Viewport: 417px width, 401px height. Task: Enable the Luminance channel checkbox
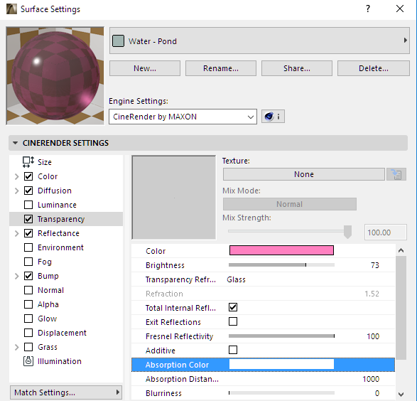(28, 205)
